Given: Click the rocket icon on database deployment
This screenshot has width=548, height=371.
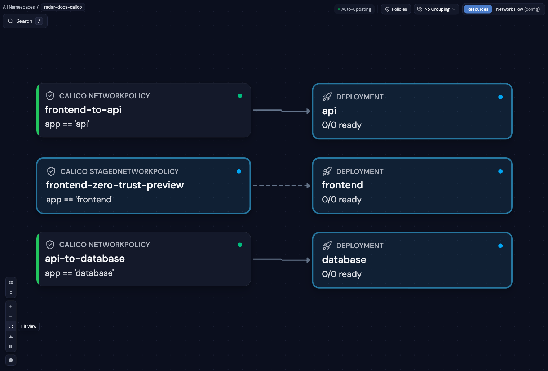Looking at the screenshot, I should click(327, 246).
